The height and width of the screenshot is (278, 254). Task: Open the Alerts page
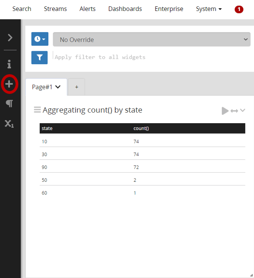(x=87, y=9)
